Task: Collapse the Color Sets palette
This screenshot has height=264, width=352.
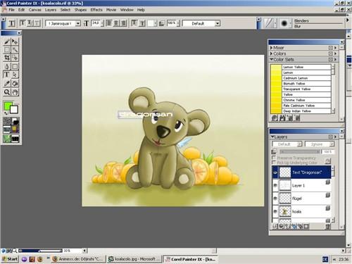Action: point(272,59)
